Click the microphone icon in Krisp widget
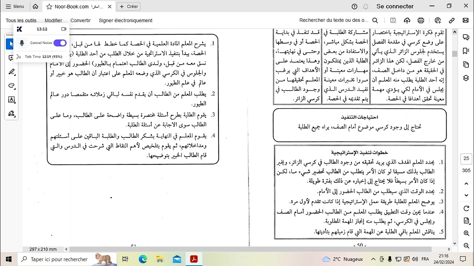Screen dimensions: 474x266 [22, 43]
